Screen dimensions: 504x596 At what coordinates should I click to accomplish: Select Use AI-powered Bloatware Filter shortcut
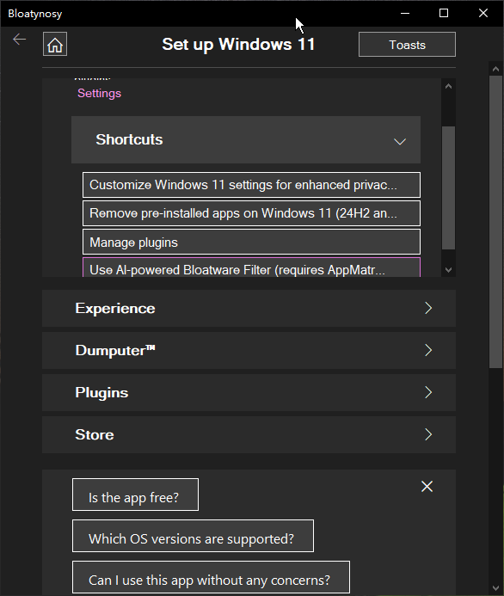[252, 267]
